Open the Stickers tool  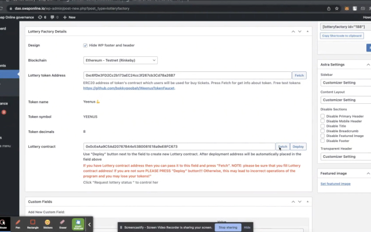point(48,224)
